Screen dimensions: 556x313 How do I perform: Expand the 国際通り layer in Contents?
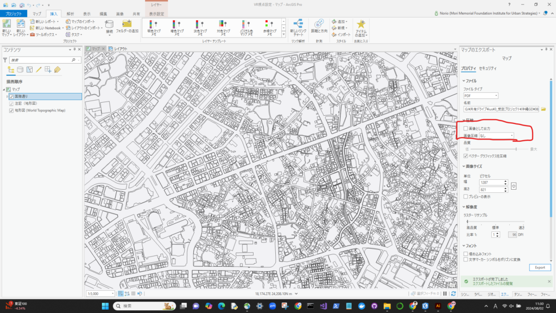tap(7, 96)
